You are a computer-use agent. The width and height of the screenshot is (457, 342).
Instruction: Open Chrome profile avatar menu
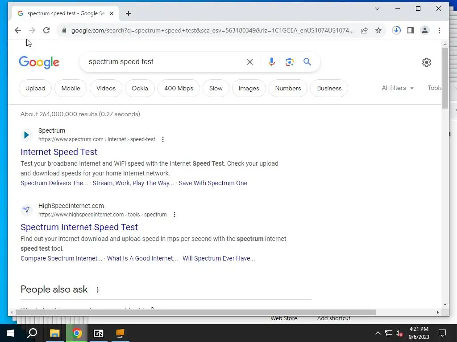[x=425, y=30]
